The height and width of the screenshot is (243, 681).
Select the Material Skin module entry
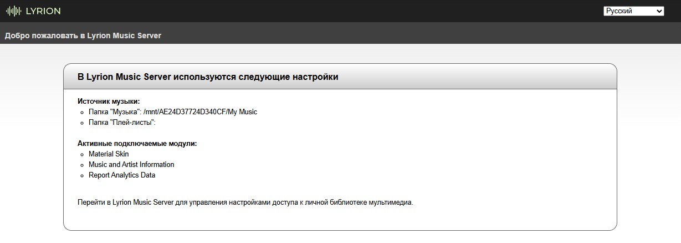[x=109, y=154]
